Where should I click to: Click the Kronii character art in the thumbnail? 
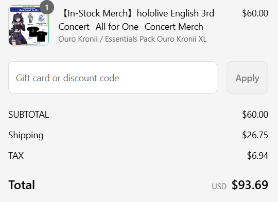point(18,29)
